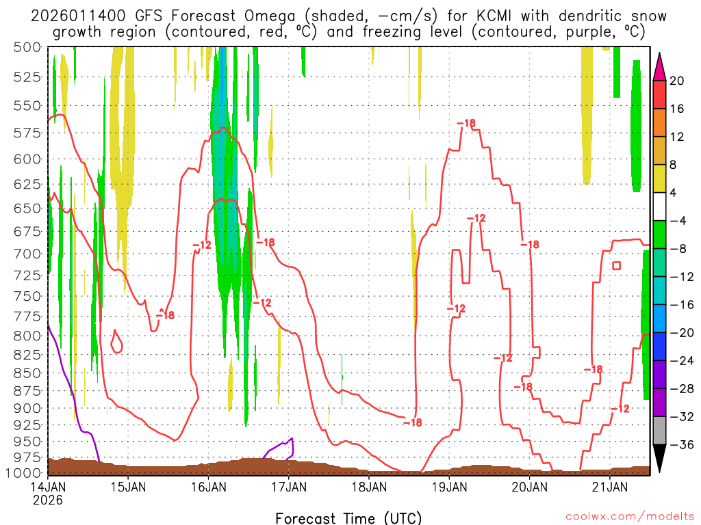This screenshot has height=525, width=701.
Task: Click the 675 pressure level label
Action: (27, 231)
